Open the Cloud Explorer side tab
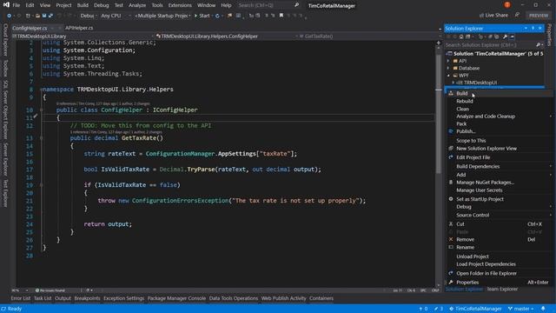 pos(5,40)
